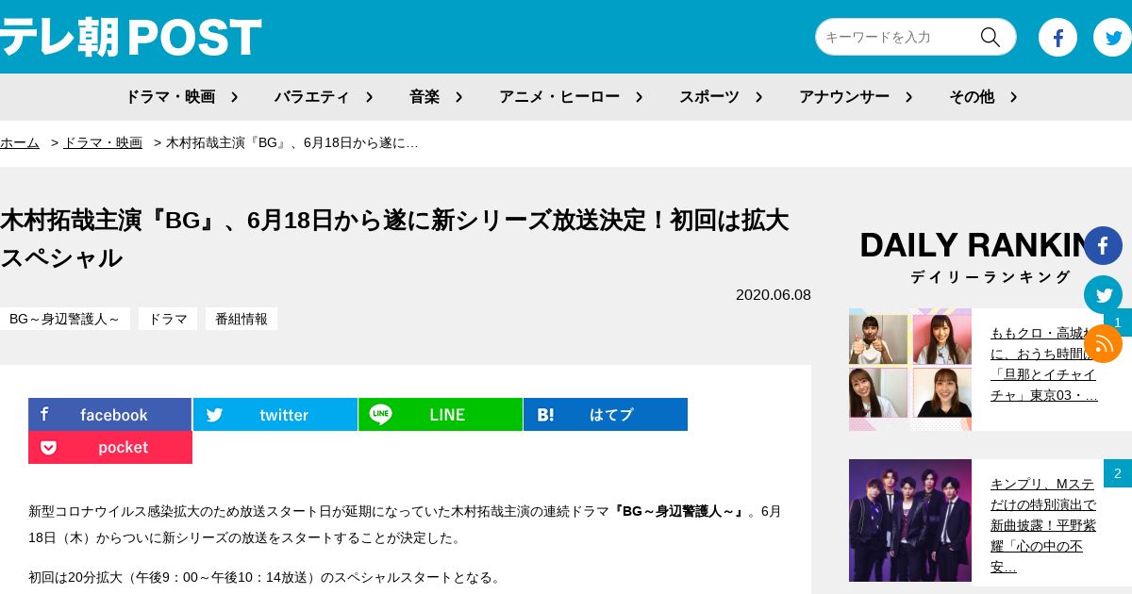Expand chevron next to アナウンサー
Viewport: 1132px width, 594px height.
click(x=908, y=96)
